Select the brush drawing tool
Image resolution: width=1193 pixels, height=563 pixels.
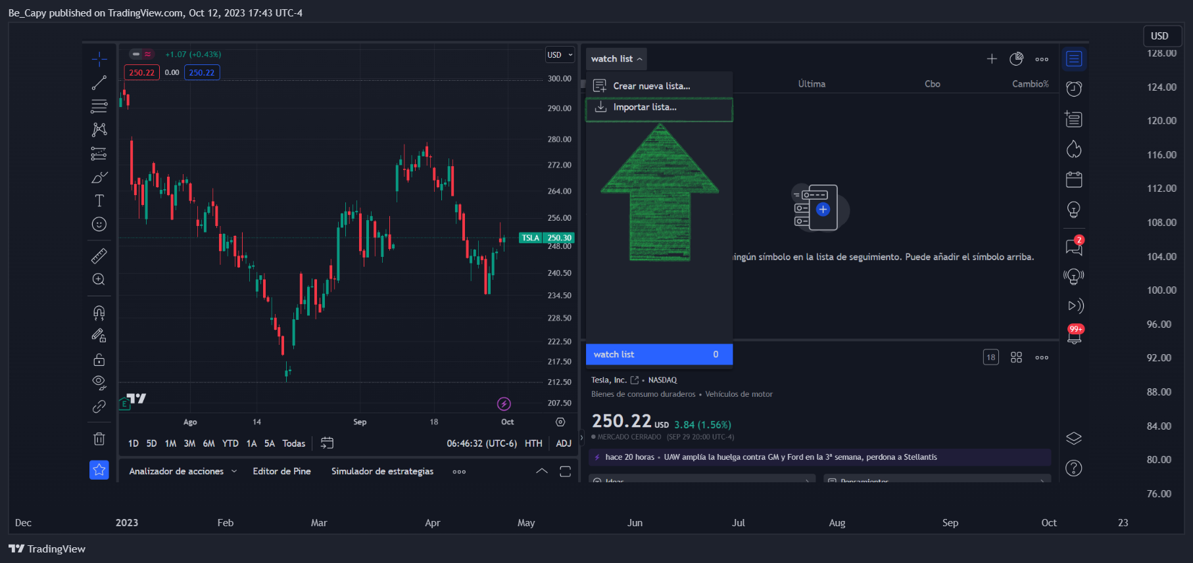click(x=99, y=177)
